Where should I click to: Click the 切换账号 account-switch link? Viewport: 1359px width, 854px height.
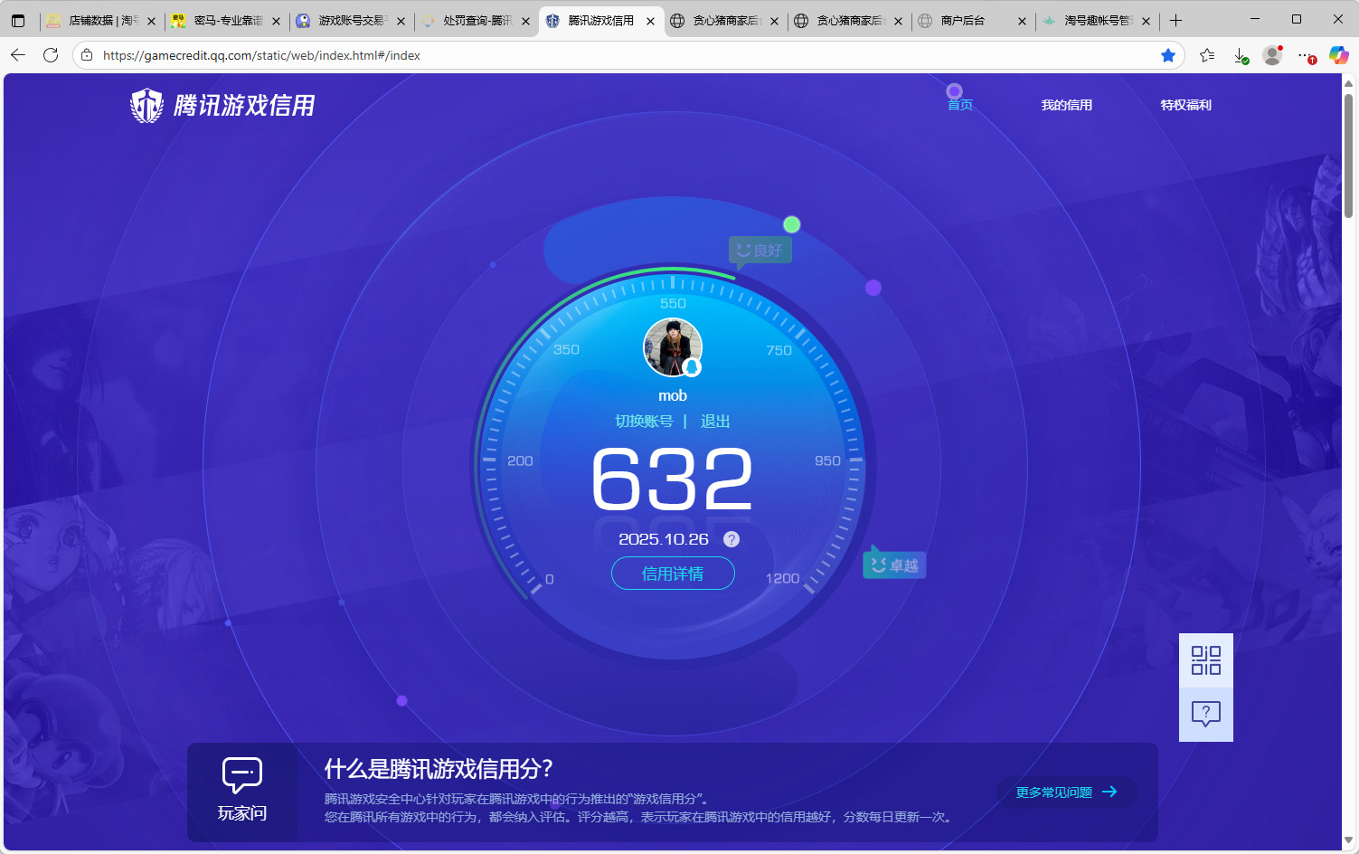(644, 421)
